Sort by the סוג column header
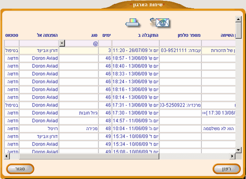 [94, 35]
